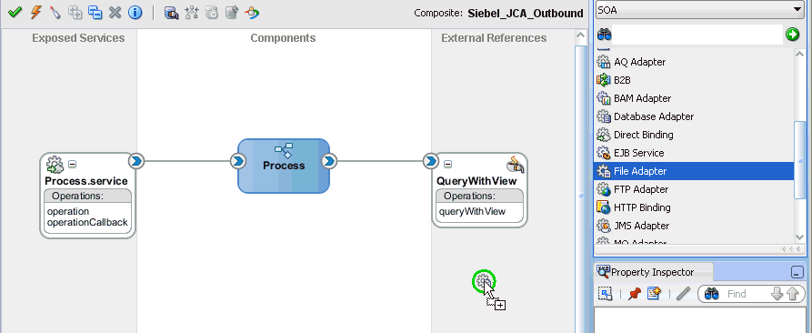
Task: Switch to the Property Inspector tab
Action: (x=653, y=272)
